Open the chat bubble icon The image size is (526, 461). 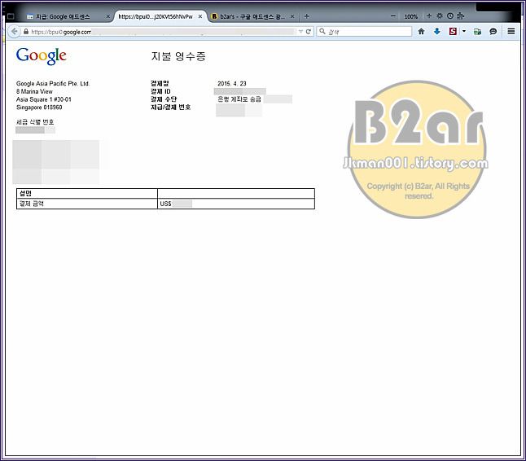[x=493, y=32]
